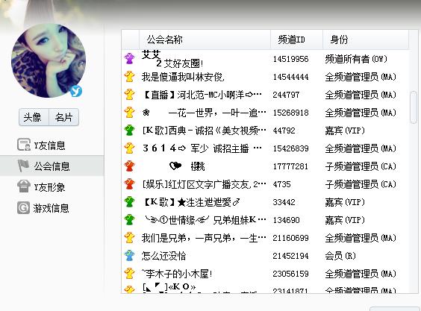Click blue bird badge on avatar
Screen dimensions: 421x311
point(76,92)
